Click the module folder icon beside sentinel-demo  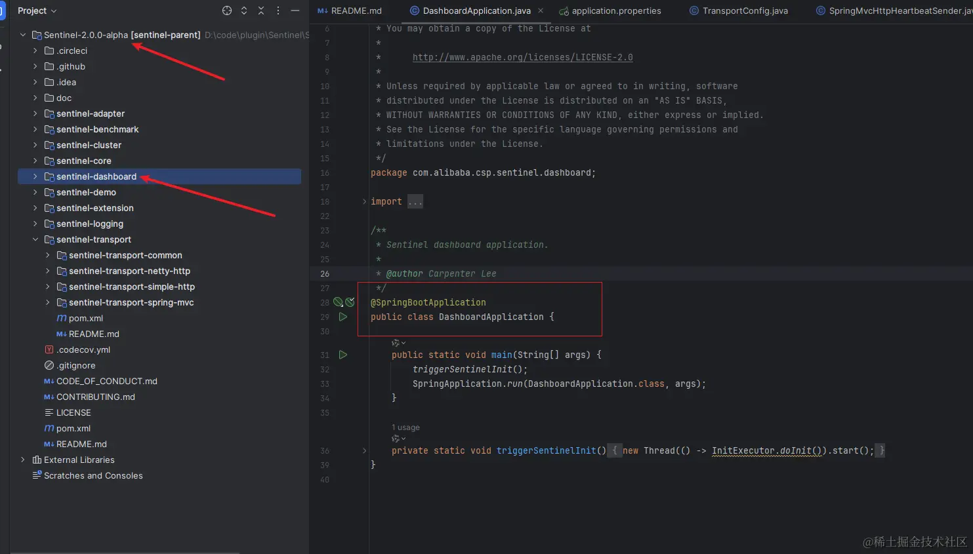pyautogui.click(x=49, y=192)
